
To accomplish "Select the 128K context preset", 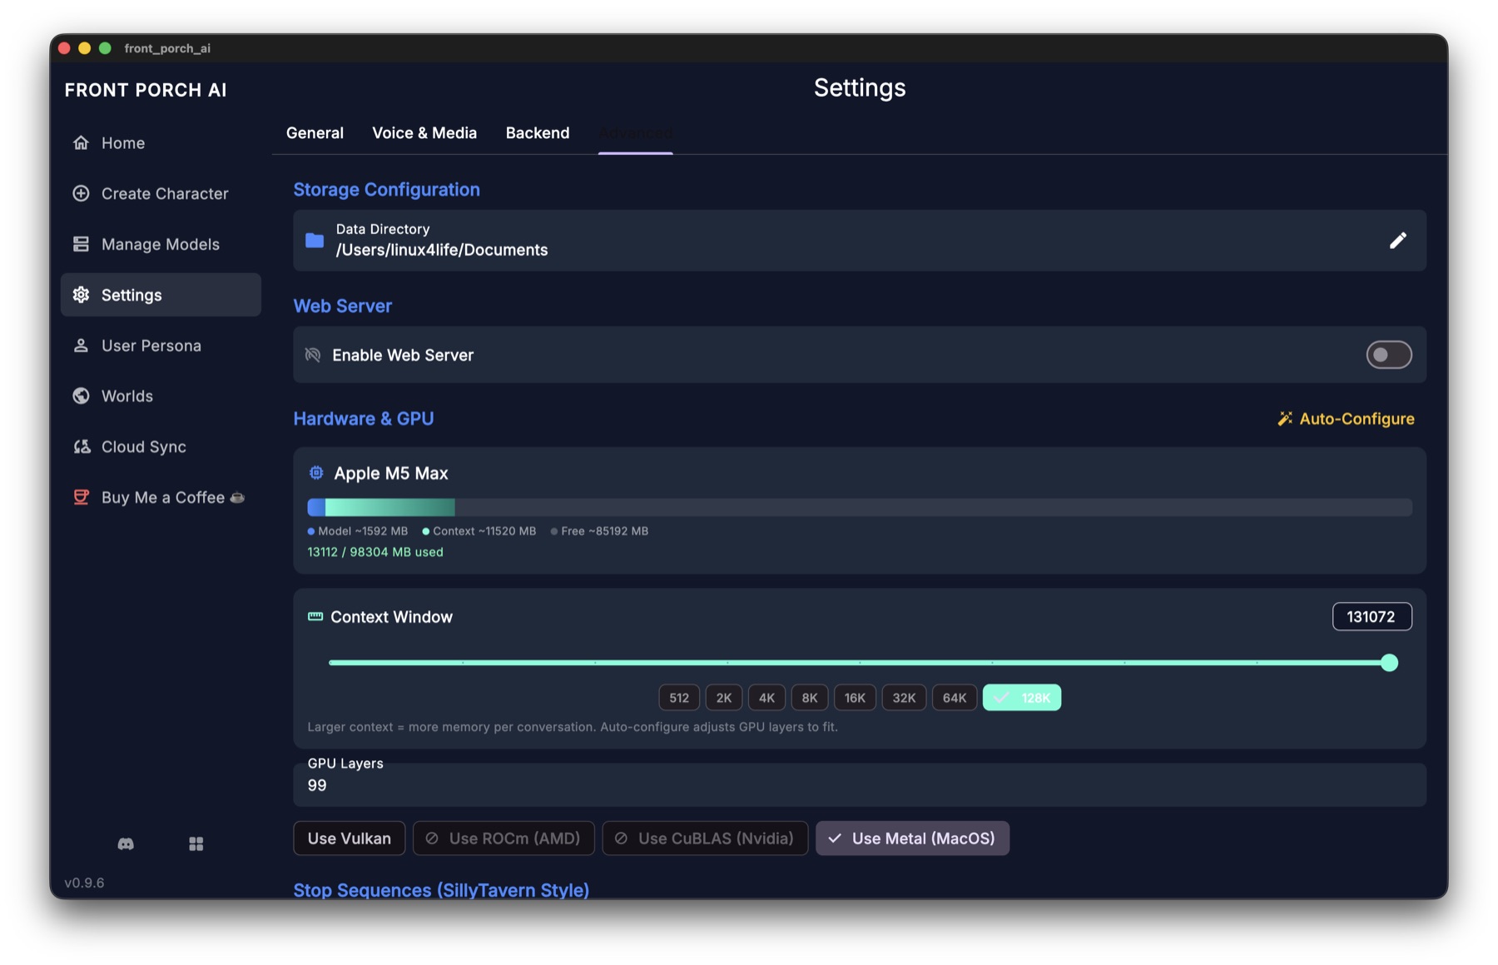I will (x=1022, y=698).
